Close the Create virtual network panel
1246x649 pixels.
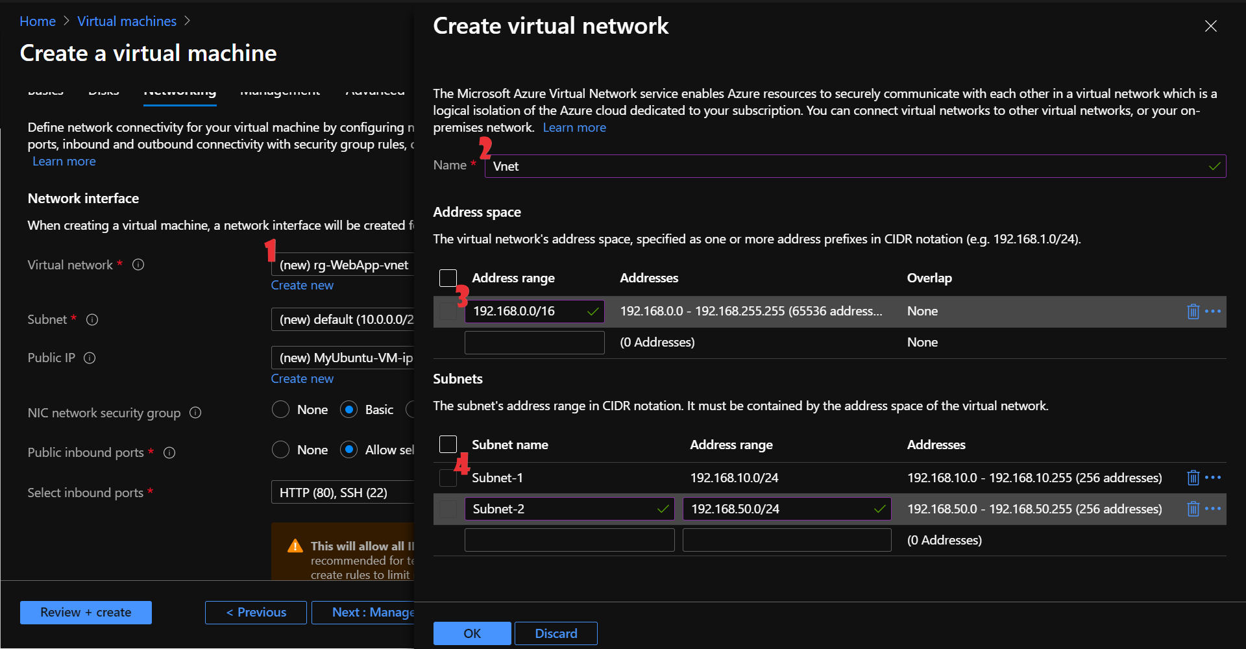pyautogui.click(x=1210, y=26)
